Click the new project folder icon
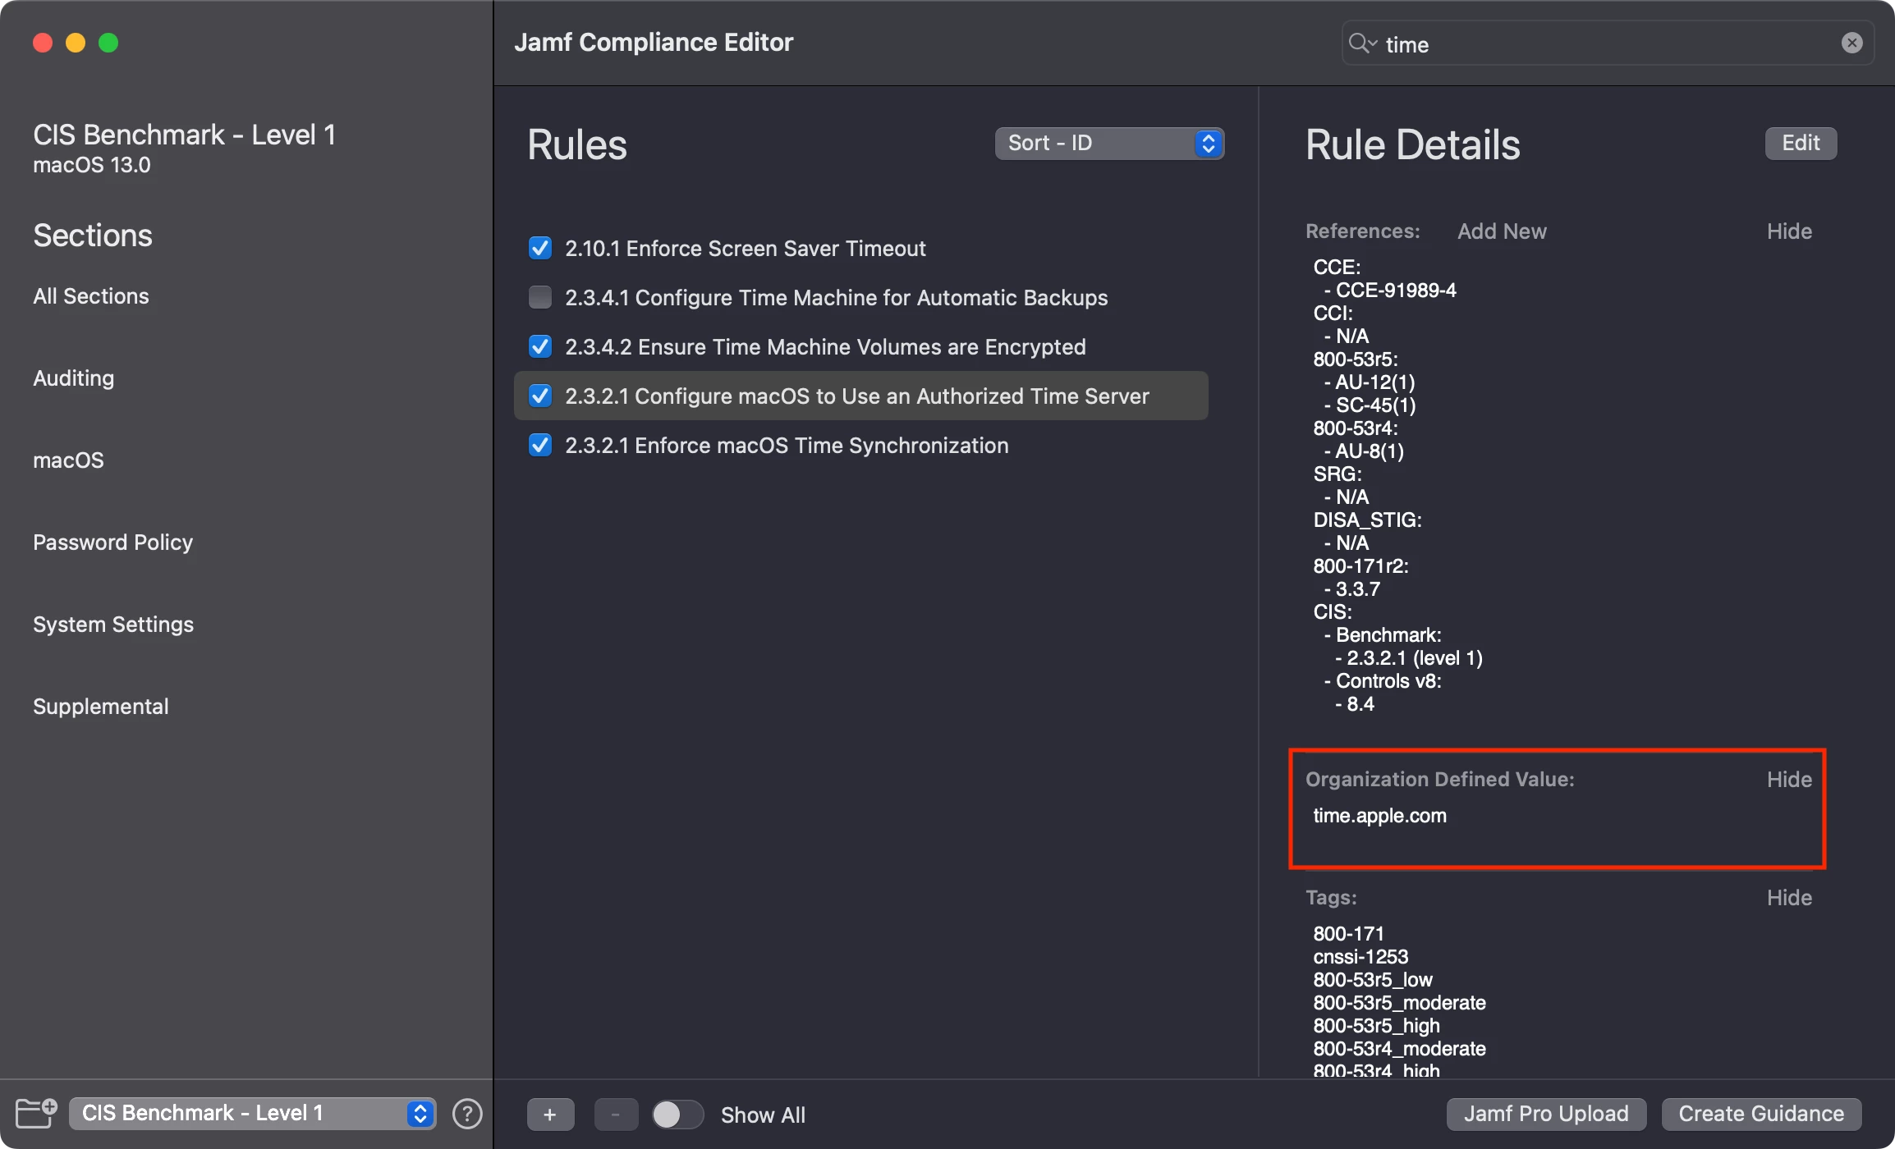 [x=36, y=1114]
